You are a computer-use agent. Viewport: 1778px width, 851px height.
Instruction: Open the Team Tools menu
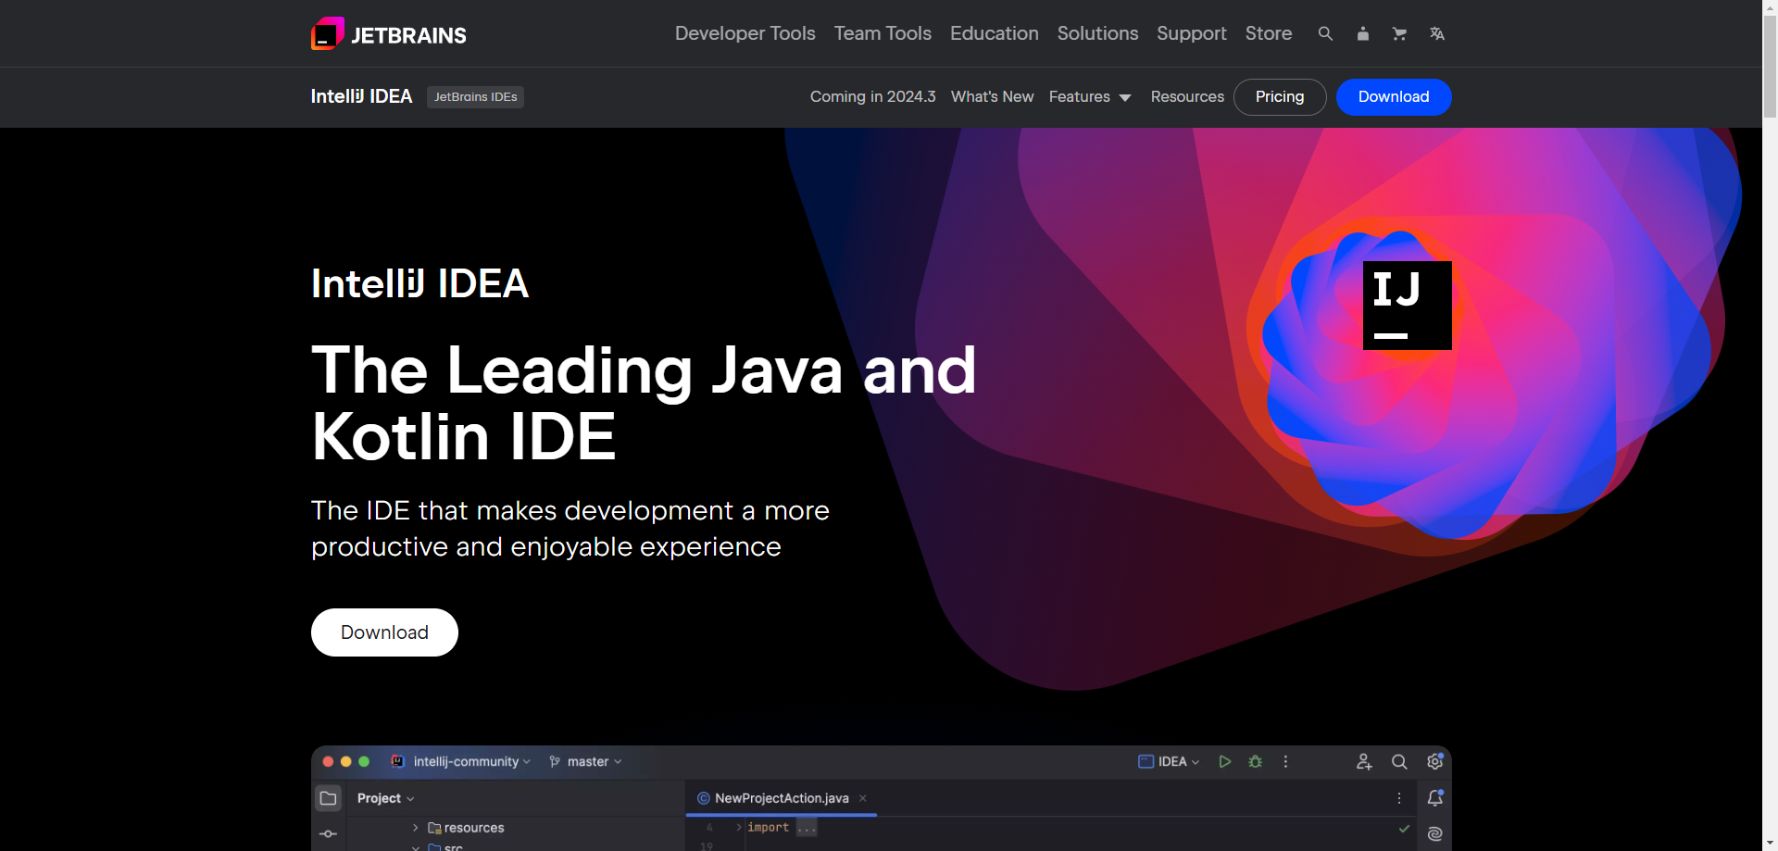pos(883,33)
